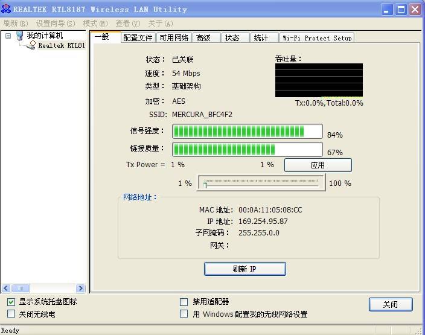Click the 刷新 IP button
This screenshot has height=335, width=425.
coord(245,269)
